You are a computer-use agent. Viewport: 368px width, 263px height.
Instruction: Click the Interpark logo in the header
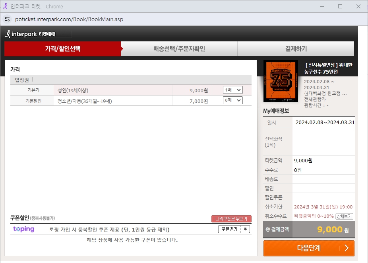30,34
